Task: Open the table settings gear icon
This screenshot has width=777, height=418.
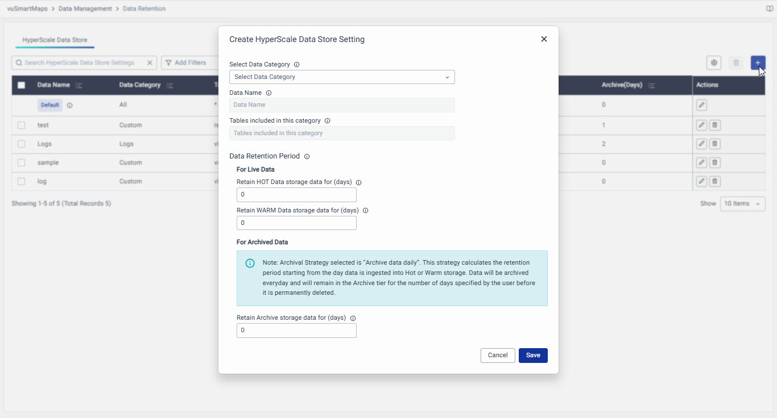Action: [x=714, y=62]
